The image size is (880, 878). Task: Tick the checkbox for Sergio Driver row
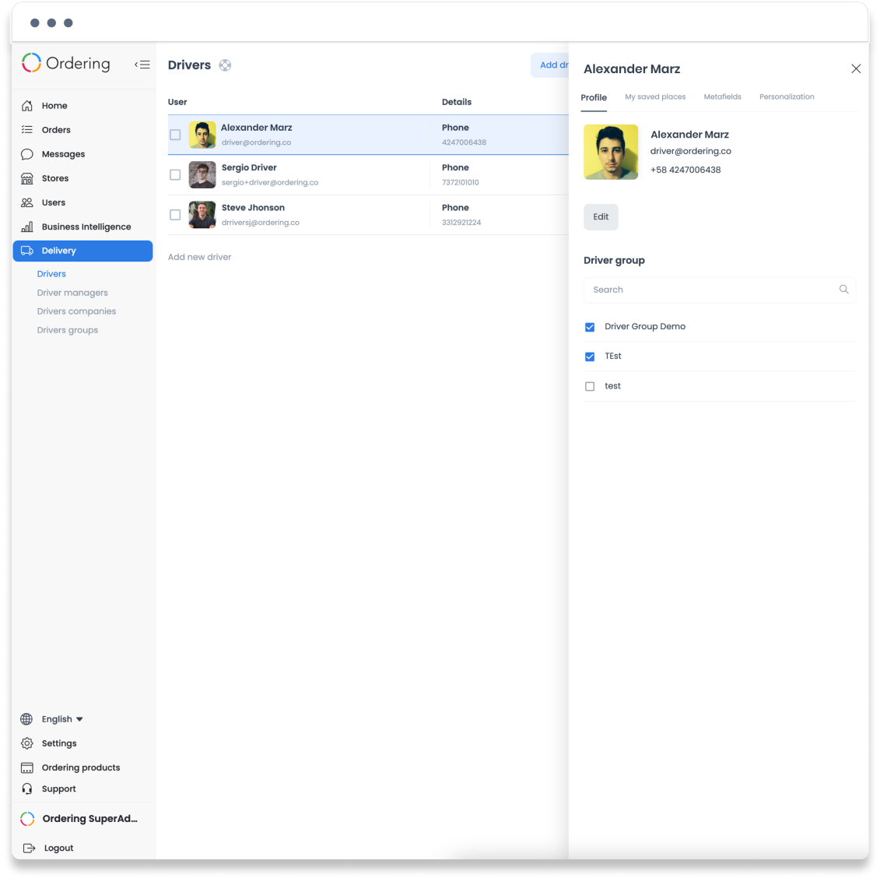point(175,174)
